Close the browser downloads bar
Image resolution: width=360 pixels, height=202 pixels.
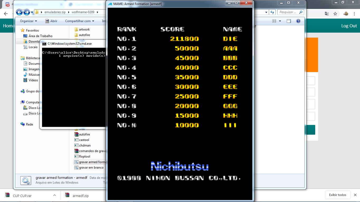tap(355, 195)
